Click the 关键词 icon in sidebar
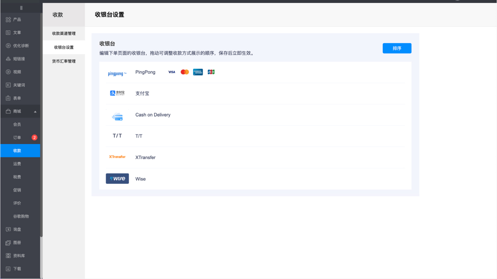The width and height of the screenshot is (497, 279). pos(8,85)
